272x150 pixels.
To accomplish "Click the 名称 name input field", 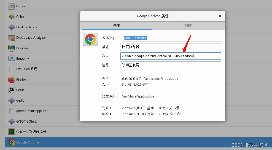I will click(x=171, y=38).
